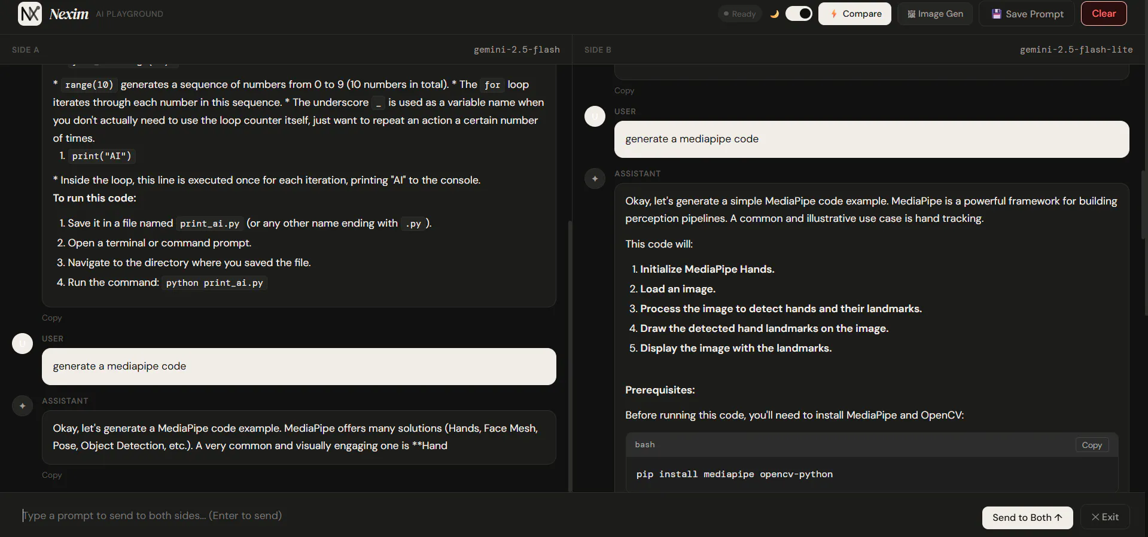1148x537 pixels.
Task: Open the Image Gen tool
Action: pos(934,14)
